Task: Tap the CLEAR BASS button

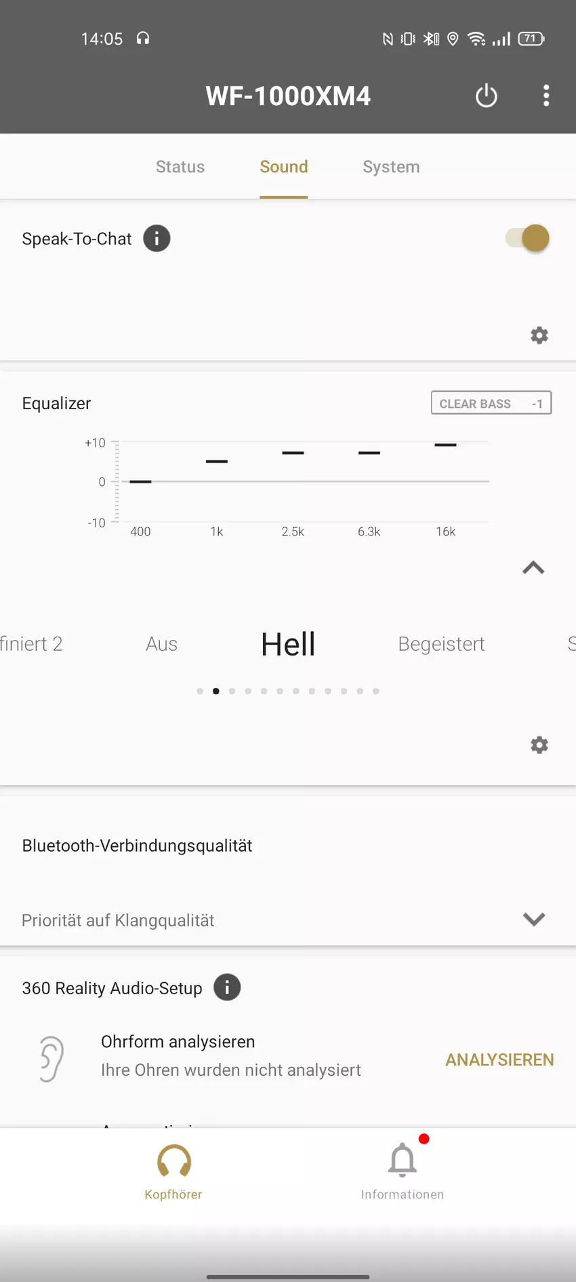Action: pos(491,403)
